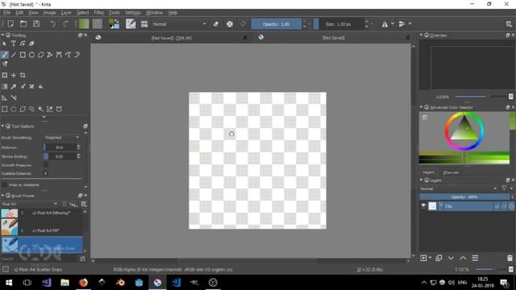Open the Filter menu
The width and height of the screenshot is (516, 290).
pyautogui.click(x=98, y=13)
